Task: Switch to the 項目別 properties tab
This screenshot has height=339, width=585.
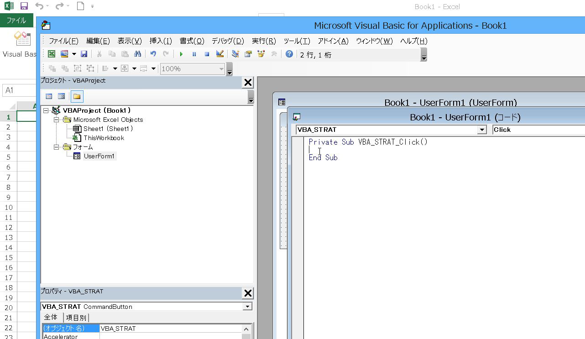Action: tap(76, 318)
